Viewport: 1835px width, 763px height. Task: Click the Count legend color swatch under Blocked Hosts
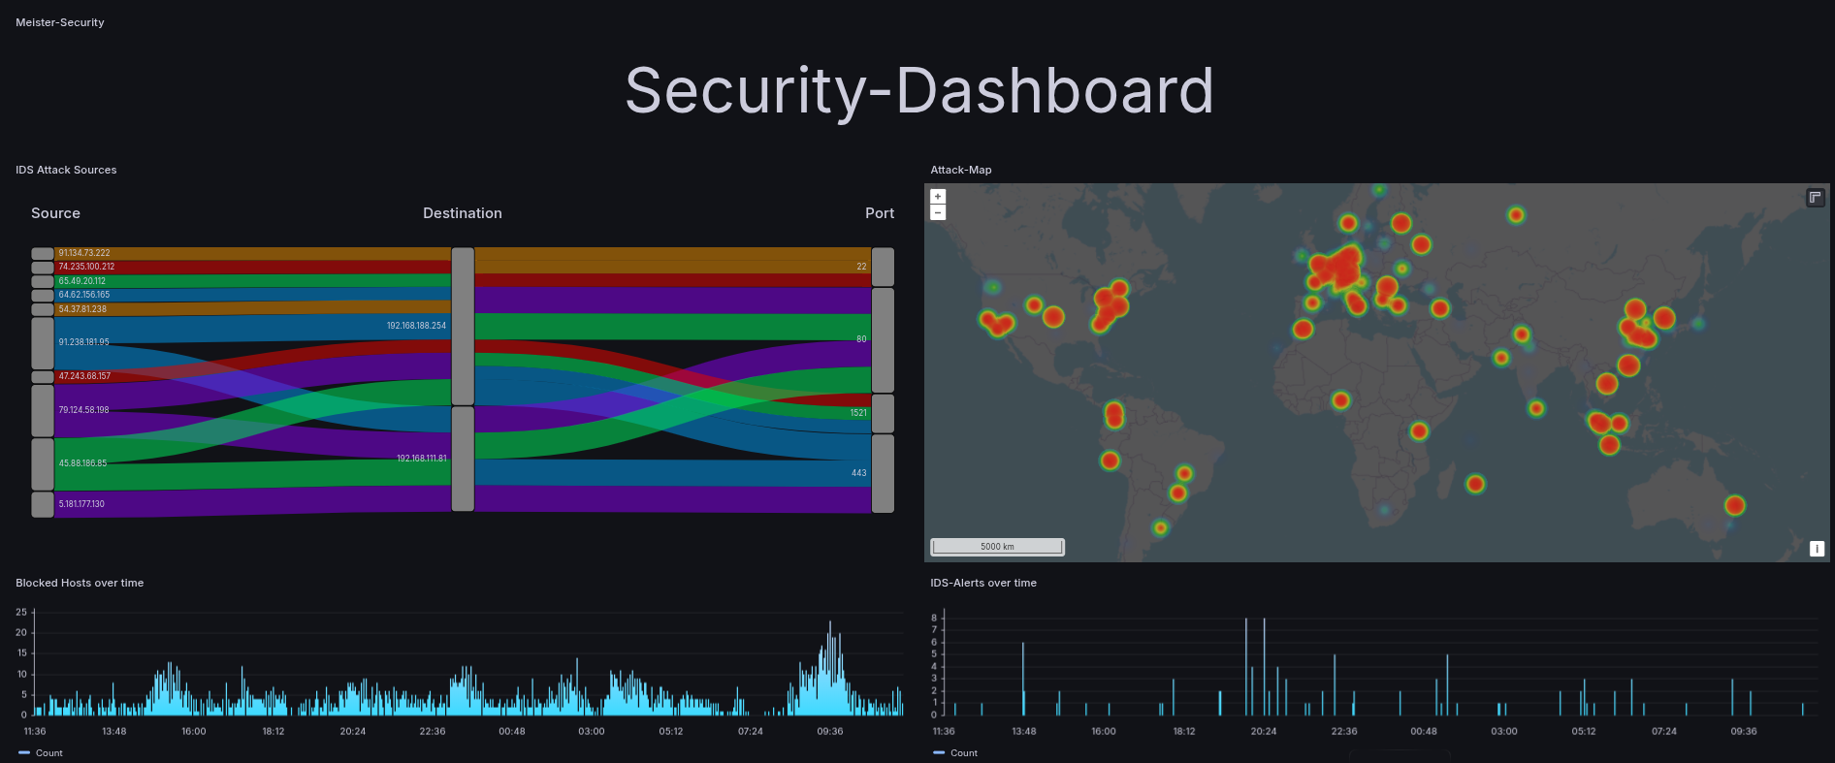coord(24,753)
